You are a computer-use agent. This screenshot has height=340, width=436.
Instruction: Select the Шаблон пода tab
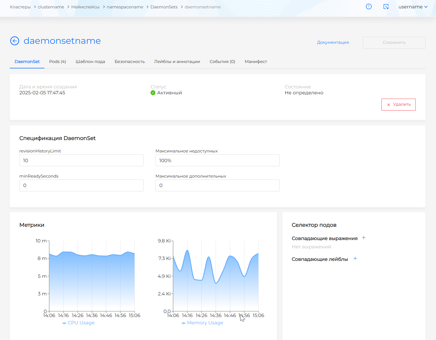pyautogui.click(x=90, y=62)
